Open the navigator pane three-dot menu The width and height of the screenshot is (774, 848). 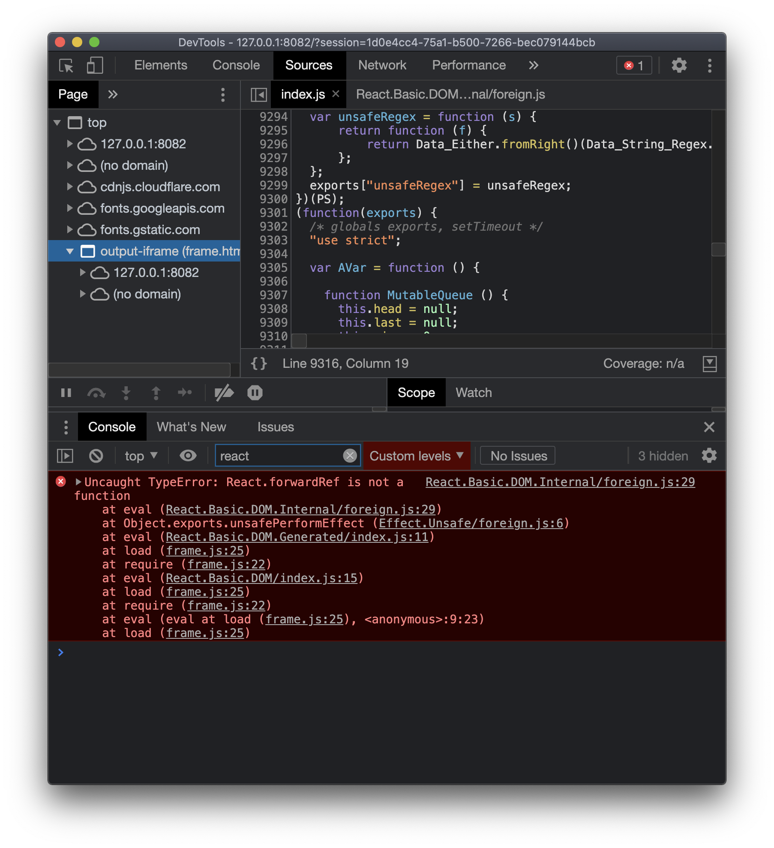223,95
